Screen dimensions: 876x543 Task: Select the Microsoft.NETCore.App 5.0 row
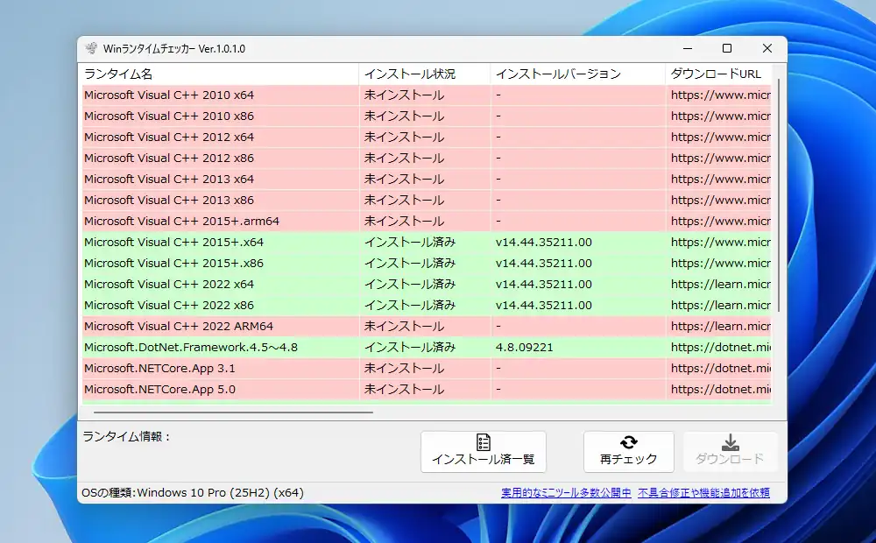click(x=219, y=389)
